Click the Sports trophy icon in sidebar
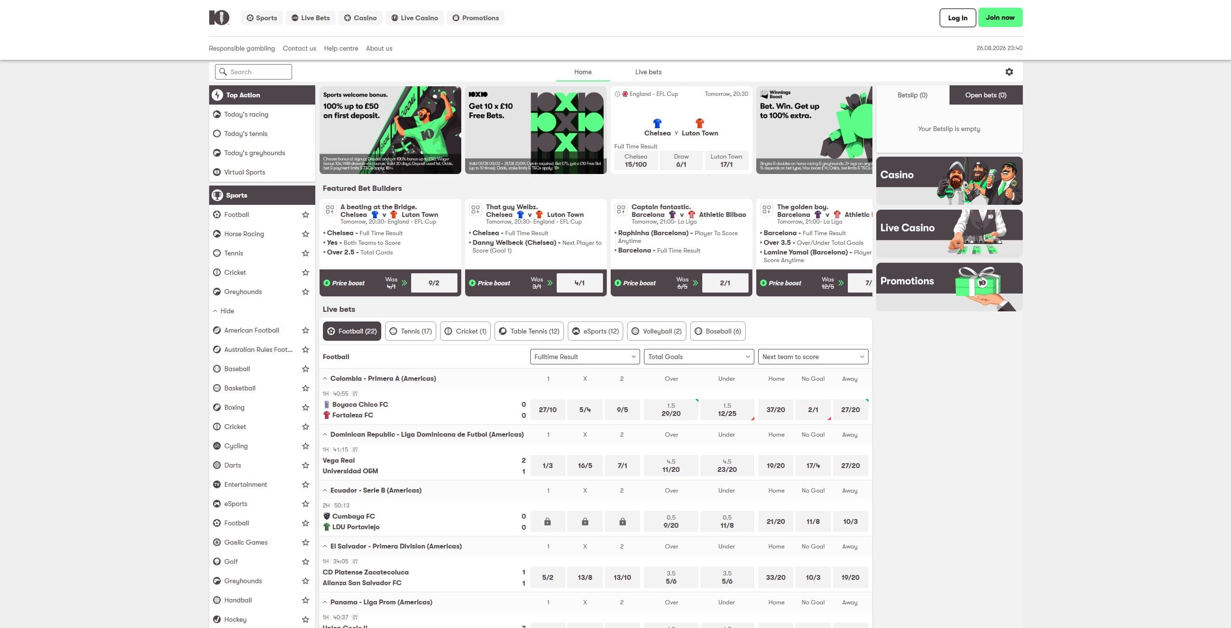Viewport: 1231px width, 628px height. tap(217, 195)
